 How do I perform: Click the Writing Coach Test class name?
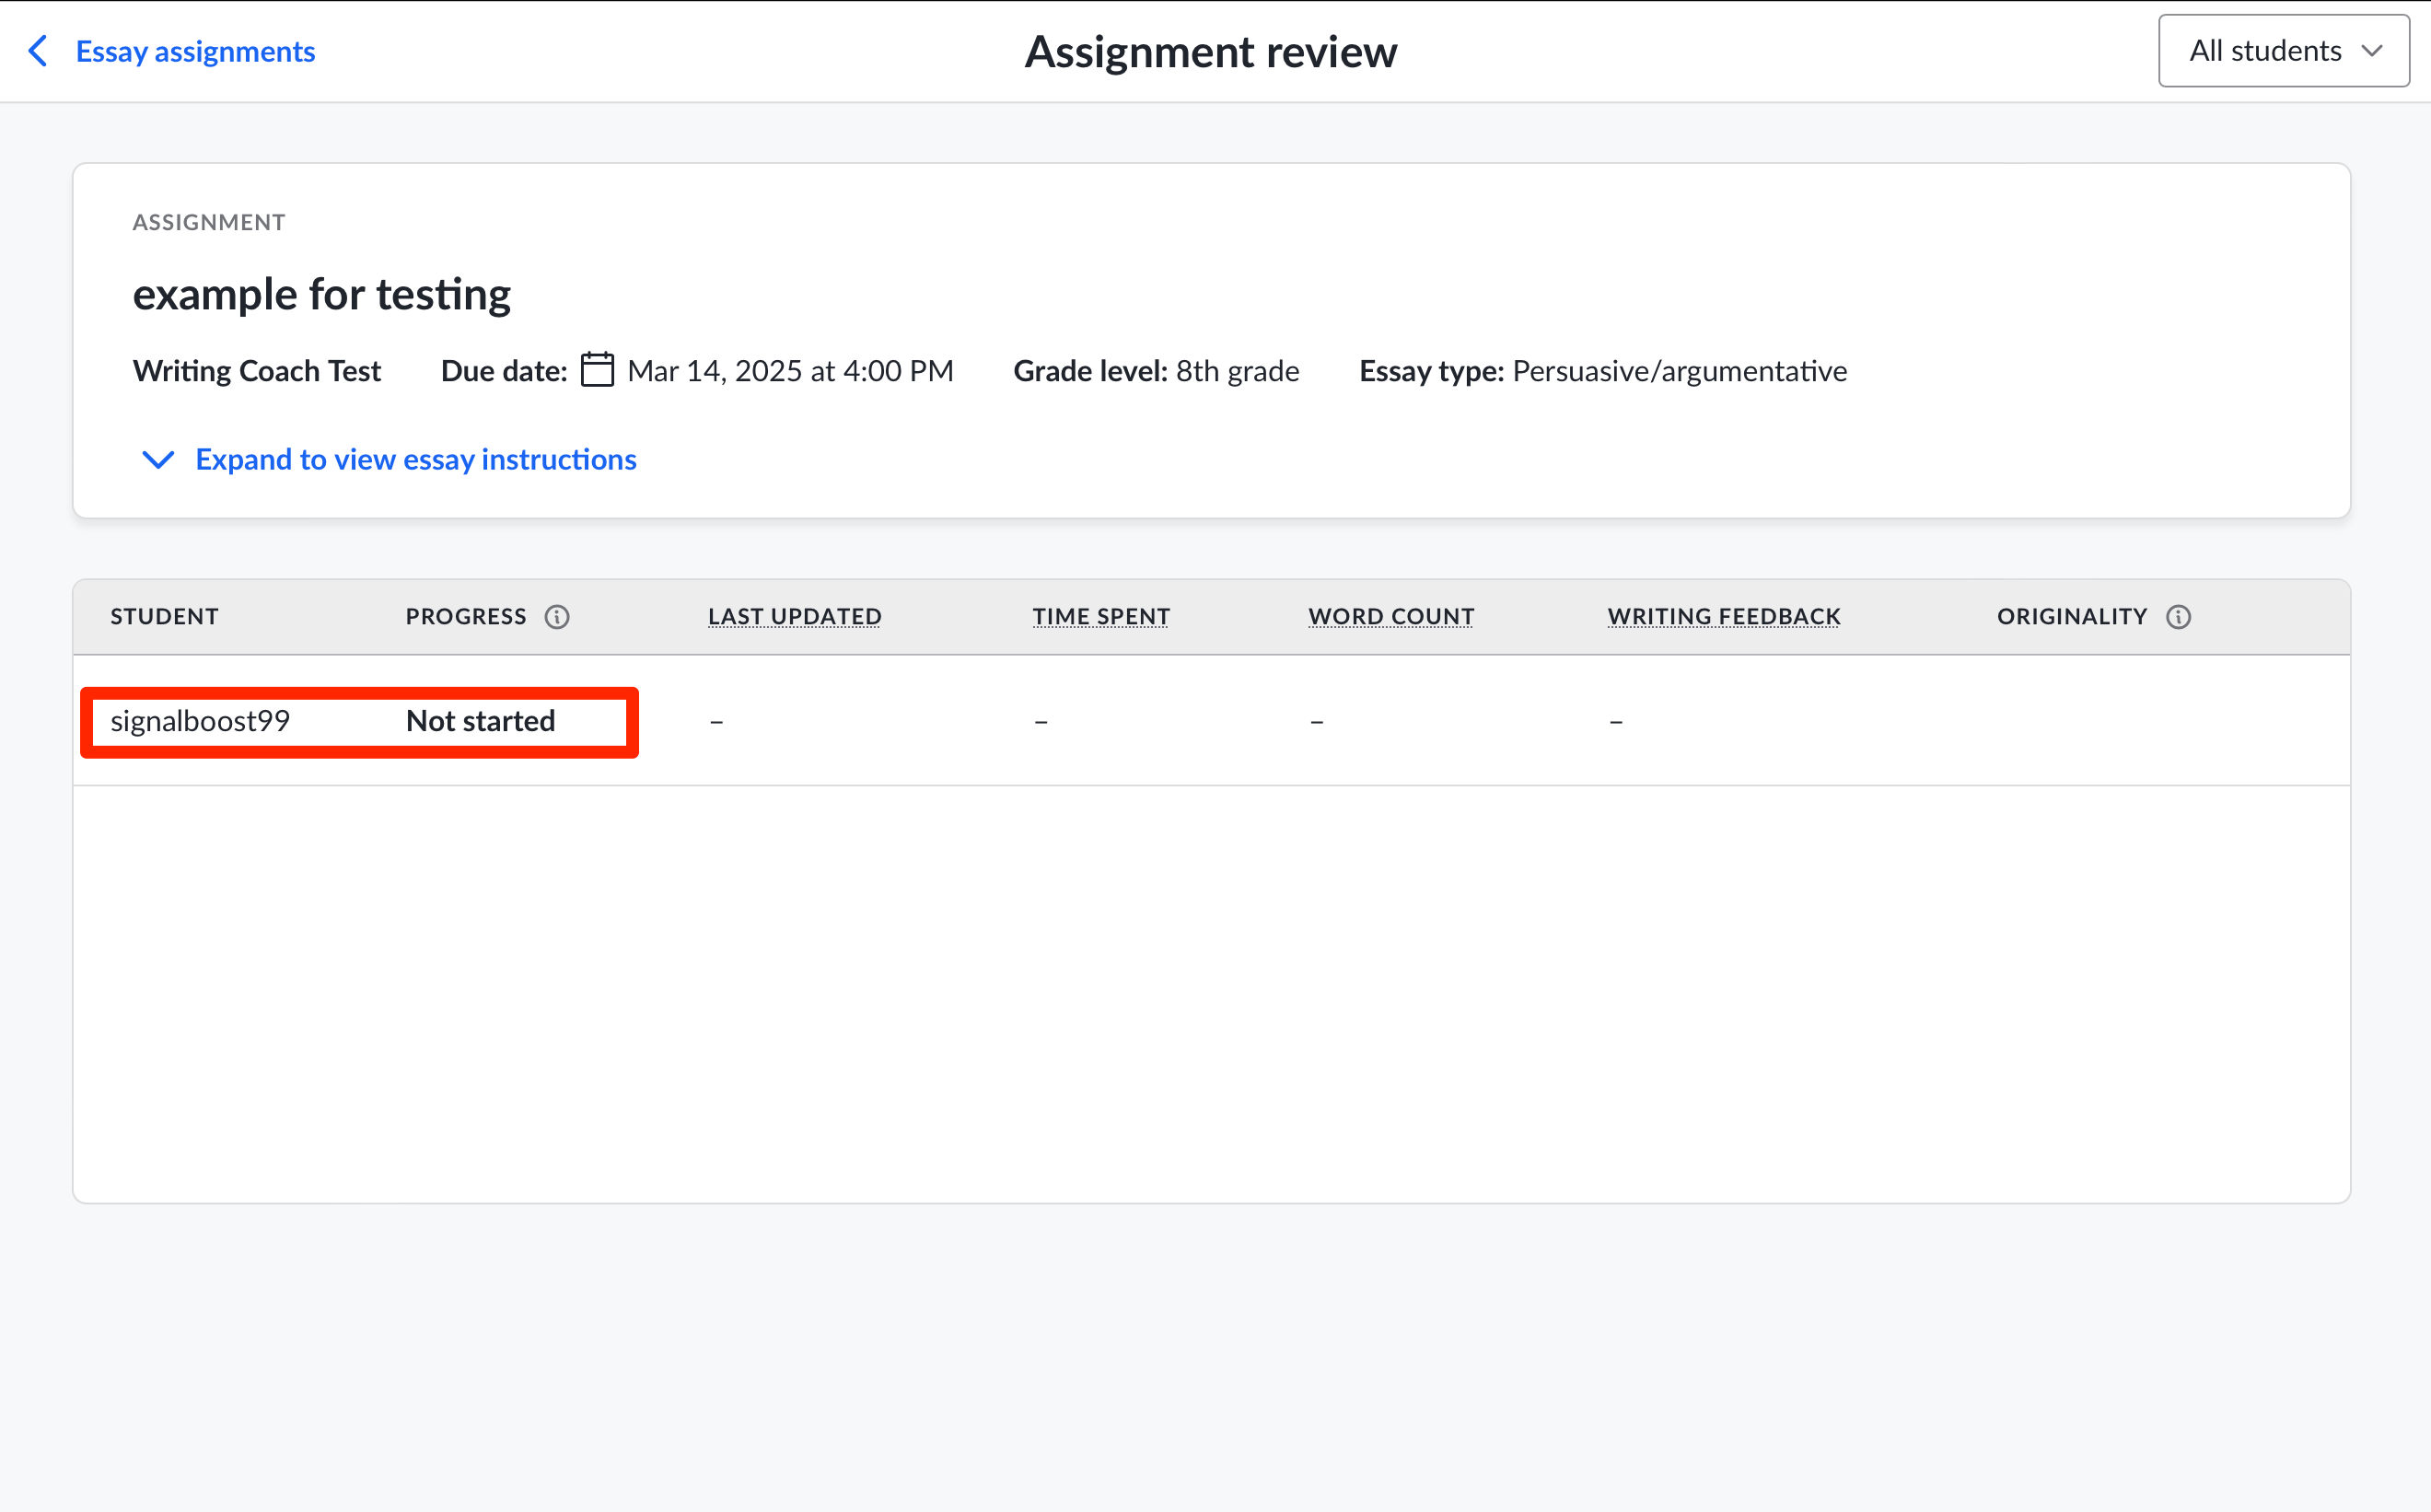(x=257, y=371)
